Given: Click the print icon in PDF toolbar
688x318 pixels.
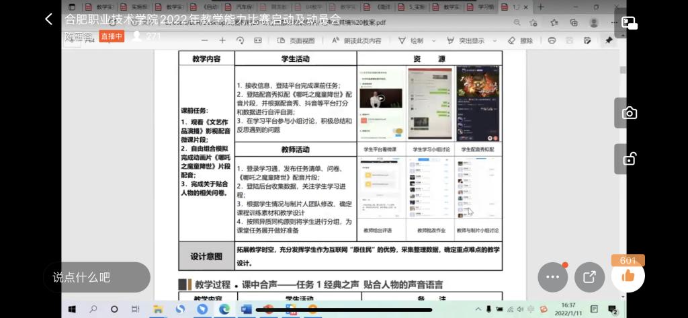Looking at the screenshot, I should pos(552,40).
